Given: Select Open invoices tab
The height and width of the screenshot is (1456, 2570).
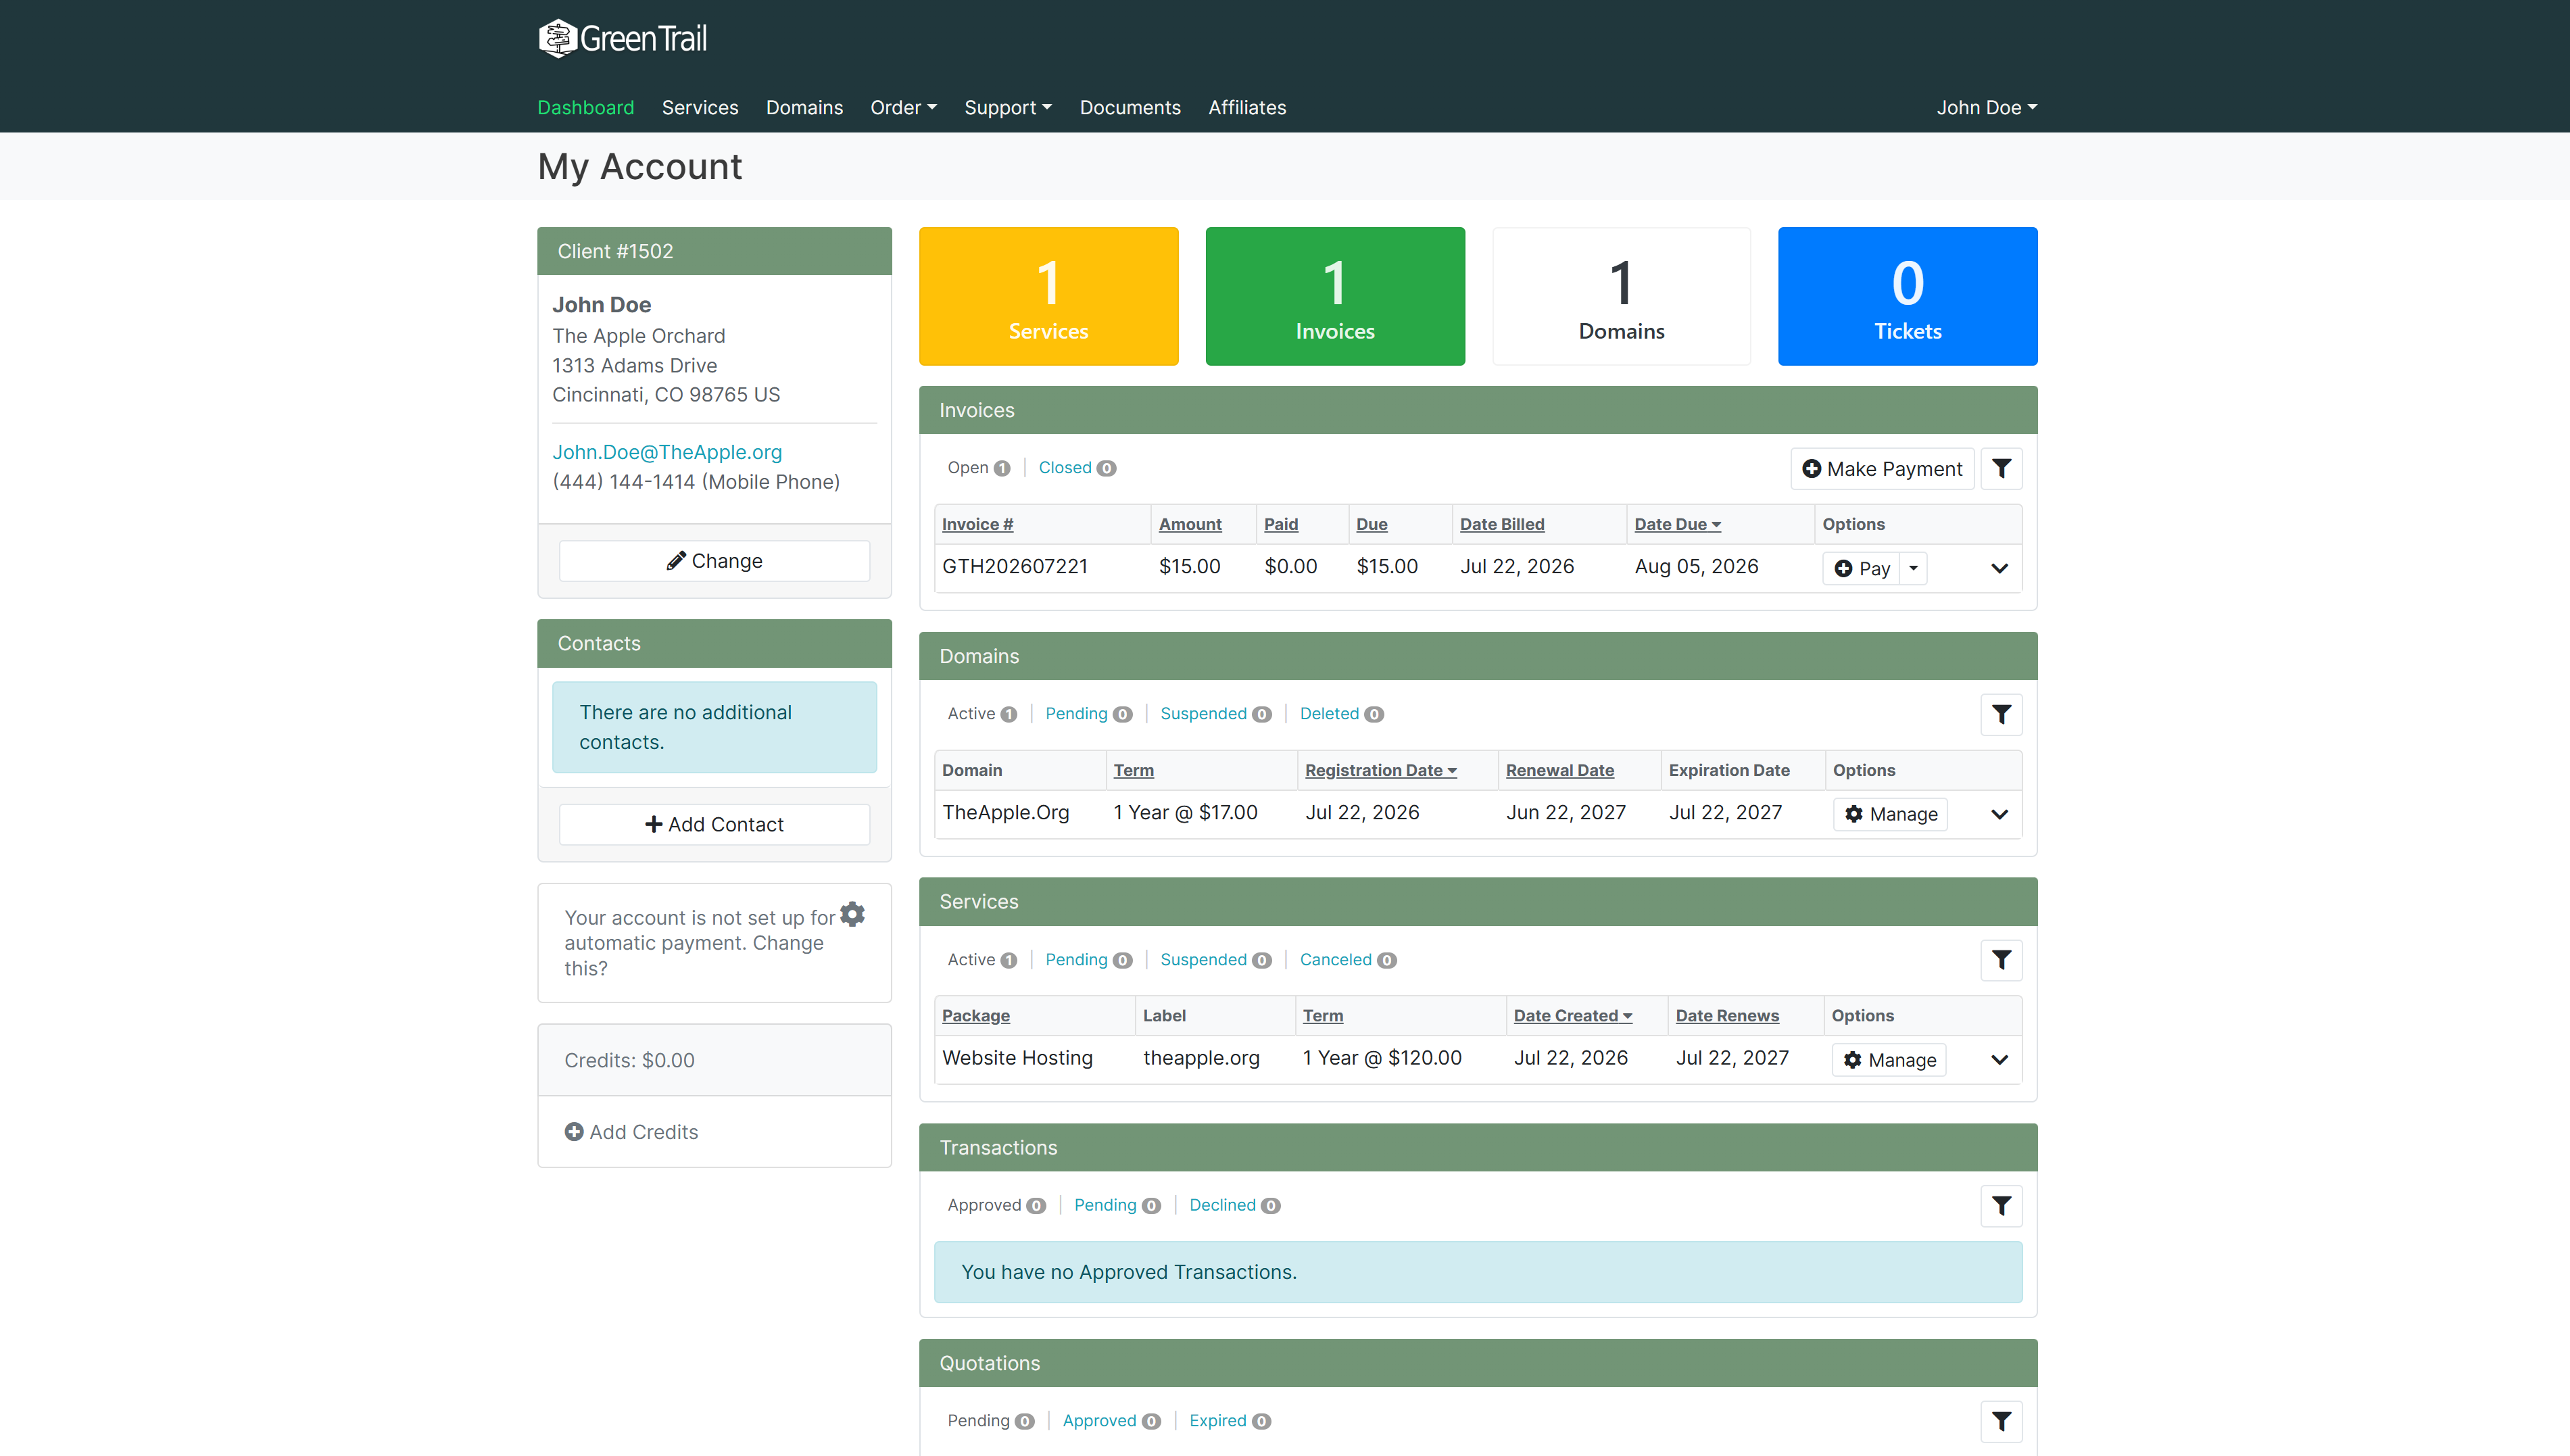Looking at the screenshot, I should pyautogui.click(x=978, y=468).
